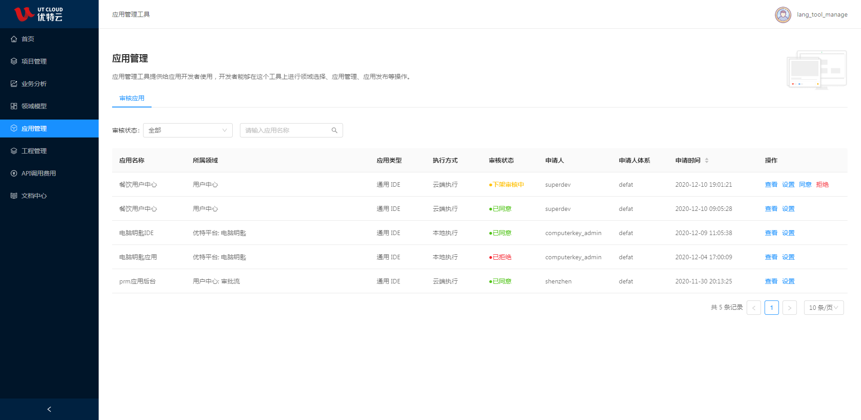Click 设置 for 2020-12-10 19:01:21 row
The height and width of the screenshot is (420, 861).
pos(788,184)
